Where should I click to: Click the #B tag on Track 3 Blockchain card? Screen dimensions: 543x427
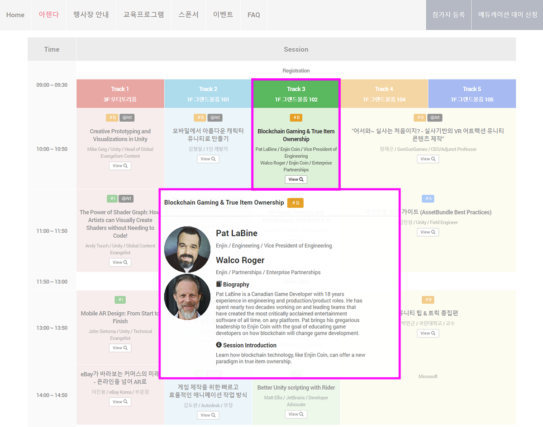point(296,118)
